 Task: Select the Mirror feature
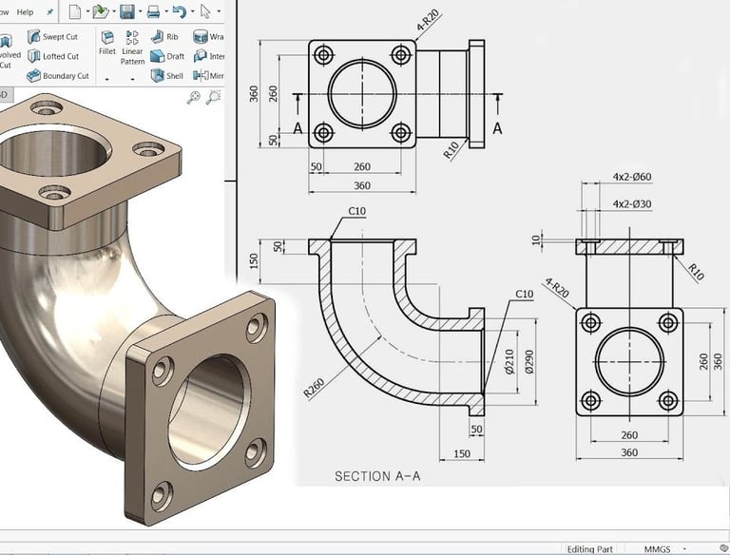pos(208,75)
